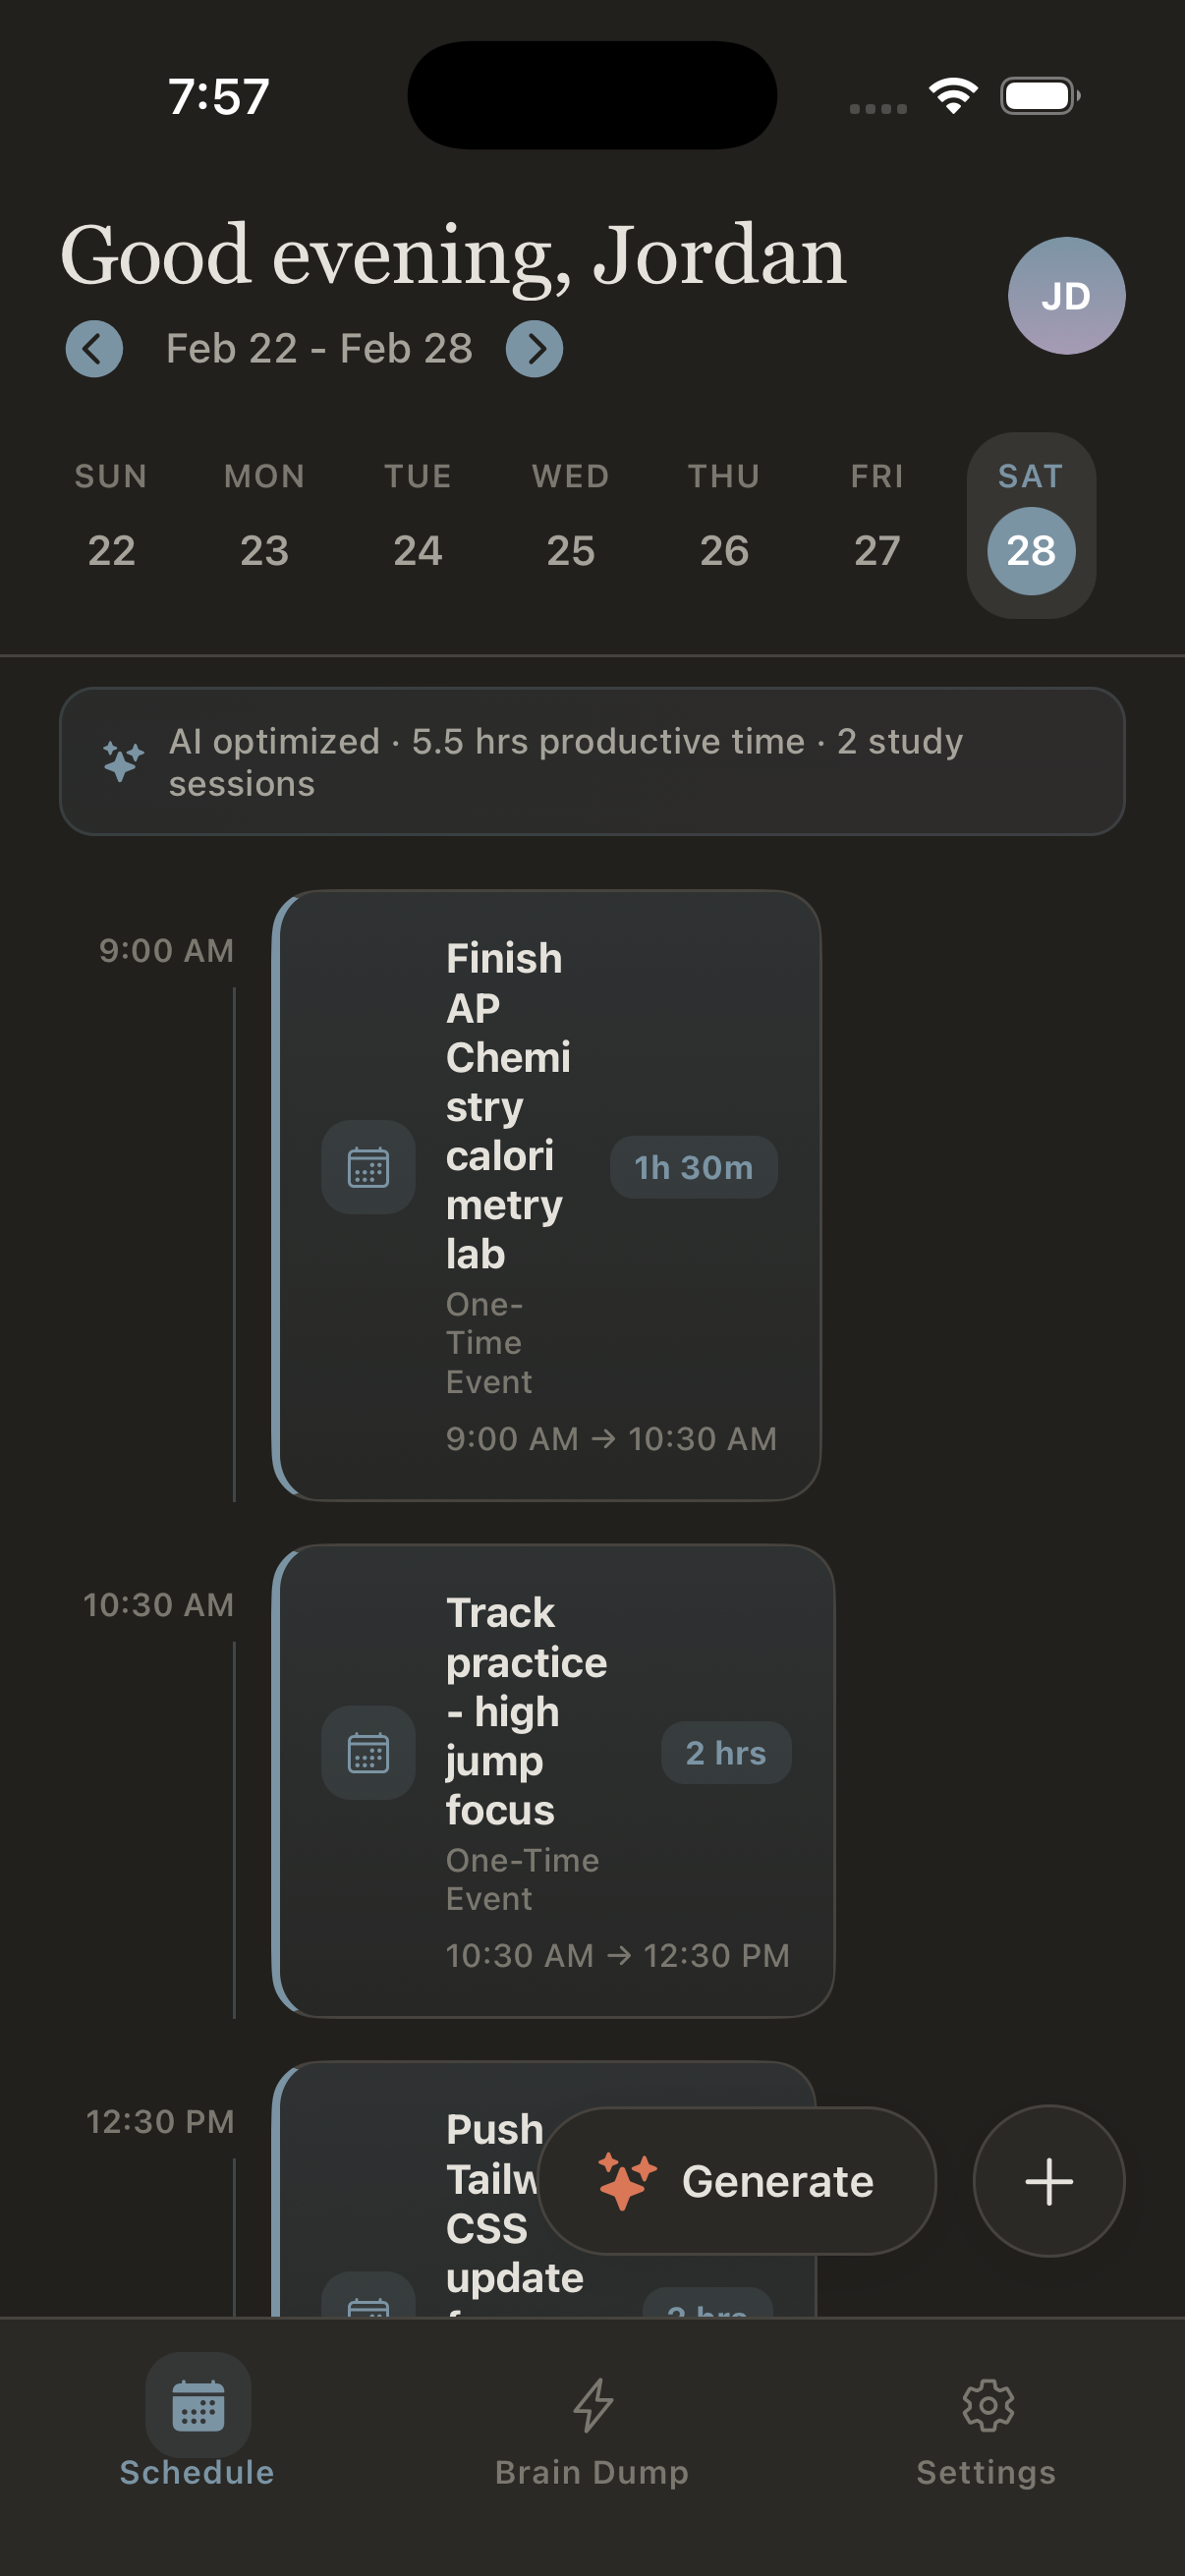The image size is (1185, 2576).
Task: Open the JD profile avatar
Action: coord(1064,296)
